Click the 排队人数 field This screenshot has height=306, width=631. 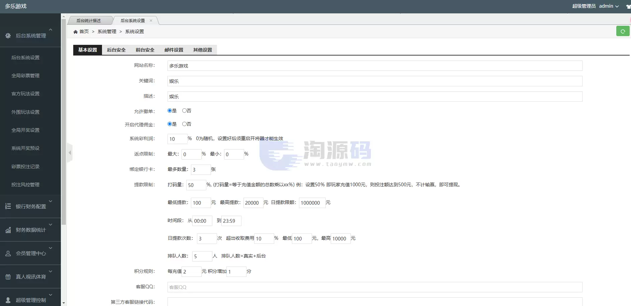[202, 256]
